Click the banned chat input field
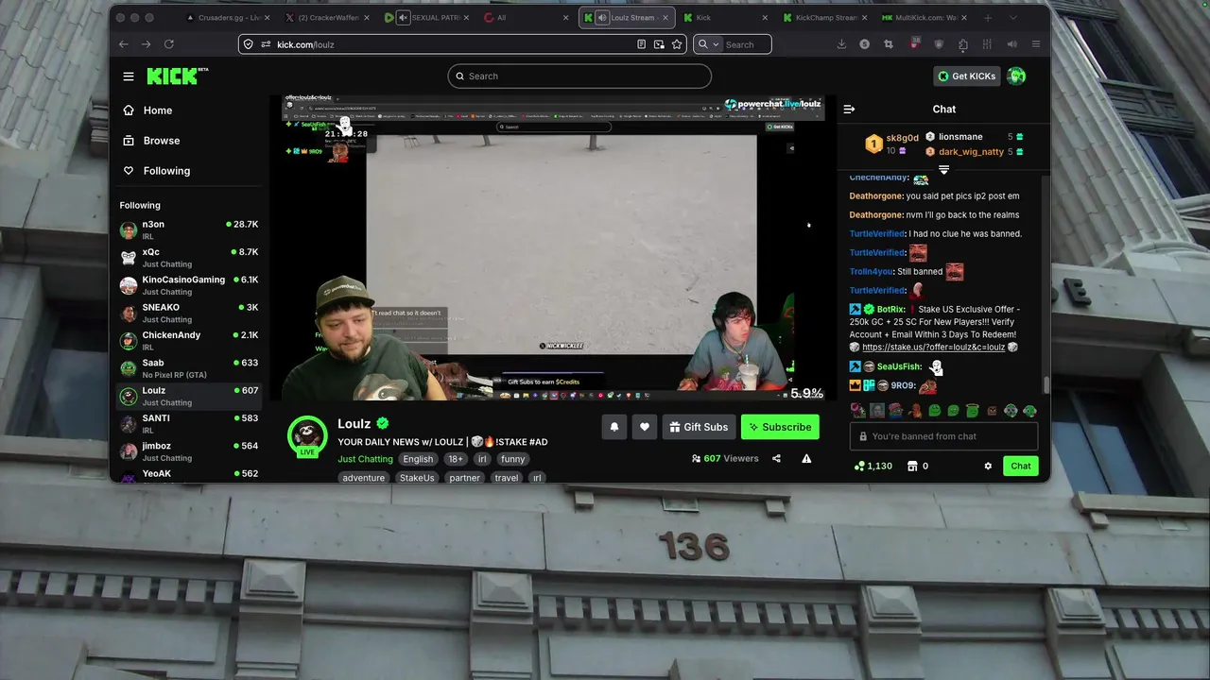The width and height of the screenshot is (1210, 680). 943,436
